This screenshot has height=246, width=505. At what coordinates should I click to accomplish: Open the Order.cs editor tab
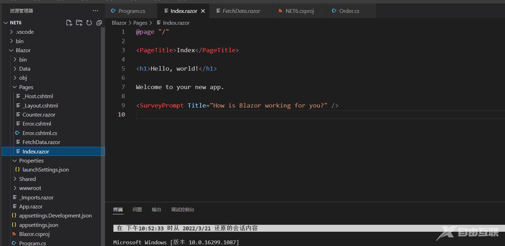(349, 11)
